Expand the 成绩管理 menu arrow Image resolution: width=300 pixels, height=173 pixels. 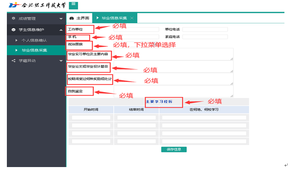click(61, 19)
